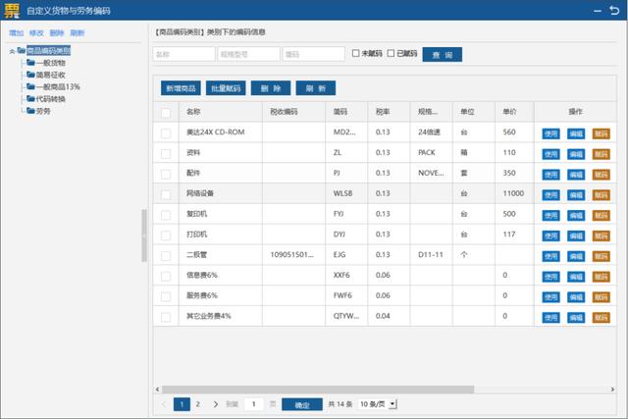Click 增加 in the left panel menu
The height and width of the screenshot is (419, 628).
point(16,32)
